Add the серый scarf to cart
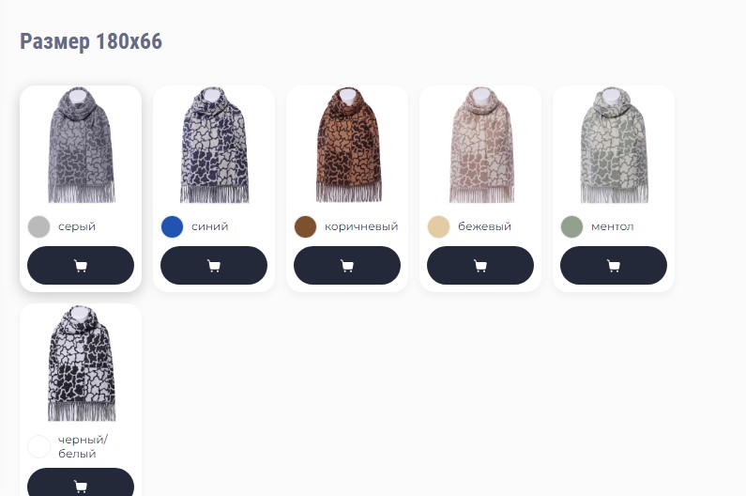Screen dimensions: 746x496 (81, 266)
